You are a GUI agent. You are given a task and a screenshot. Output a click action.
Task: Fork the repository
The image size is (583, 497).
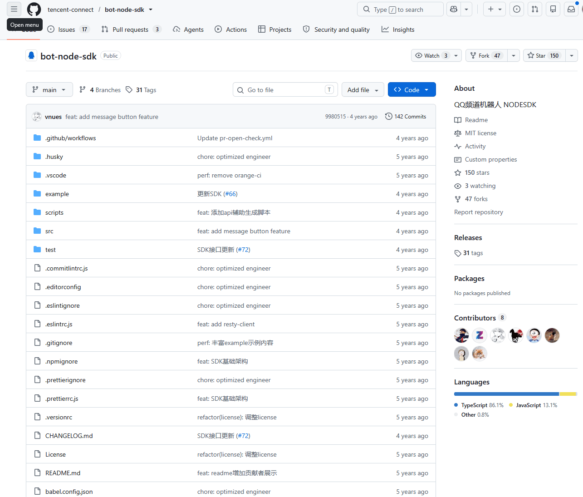coord(487,55)
